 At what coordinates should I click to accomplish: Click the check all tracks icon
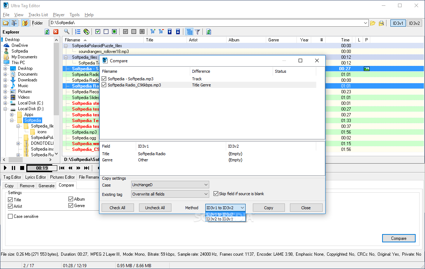click(98, 32)
